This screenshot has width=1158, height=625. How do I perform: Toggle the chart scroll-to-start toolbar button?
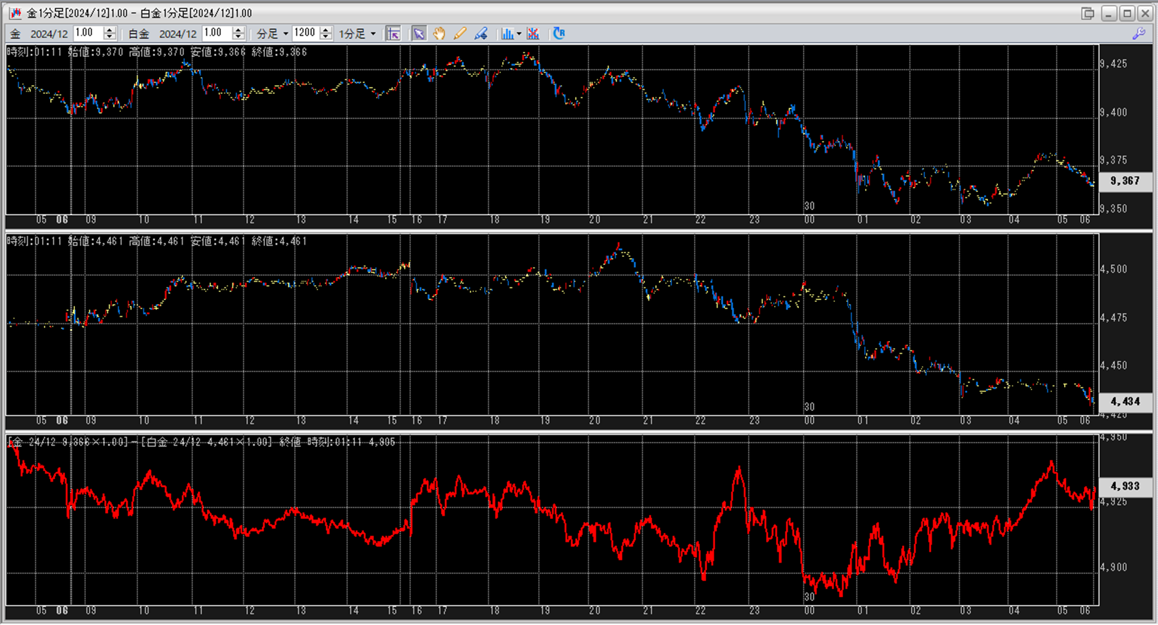pos(394,33)
